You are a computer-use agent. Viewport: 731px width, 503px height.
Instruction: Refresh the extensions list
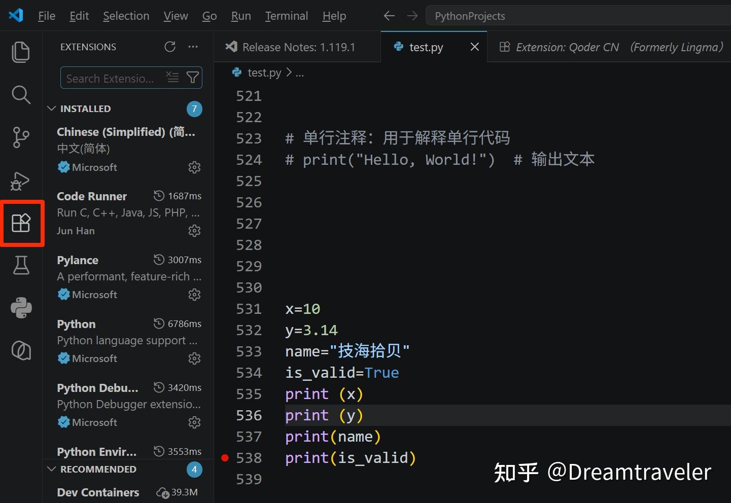[170, 47]
